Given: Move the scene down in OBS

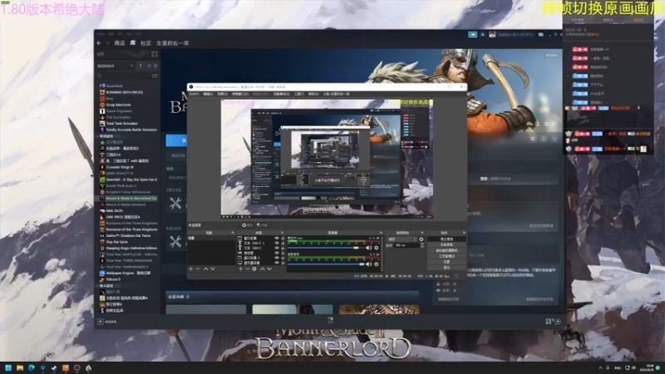Looking at the screenshot, I should [x=213, y=268].
